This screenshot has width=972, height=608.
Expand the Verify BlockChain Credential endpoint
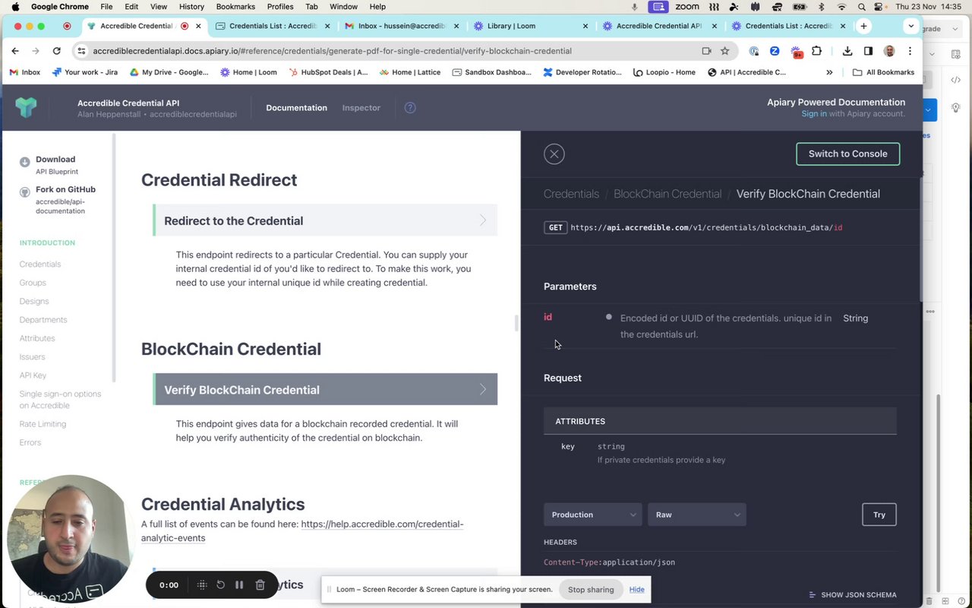[325, 389]
